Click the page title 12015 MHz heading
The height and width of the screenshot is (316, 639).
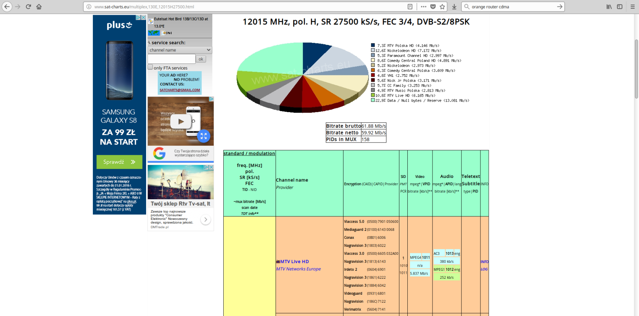[x=356, y=22]
